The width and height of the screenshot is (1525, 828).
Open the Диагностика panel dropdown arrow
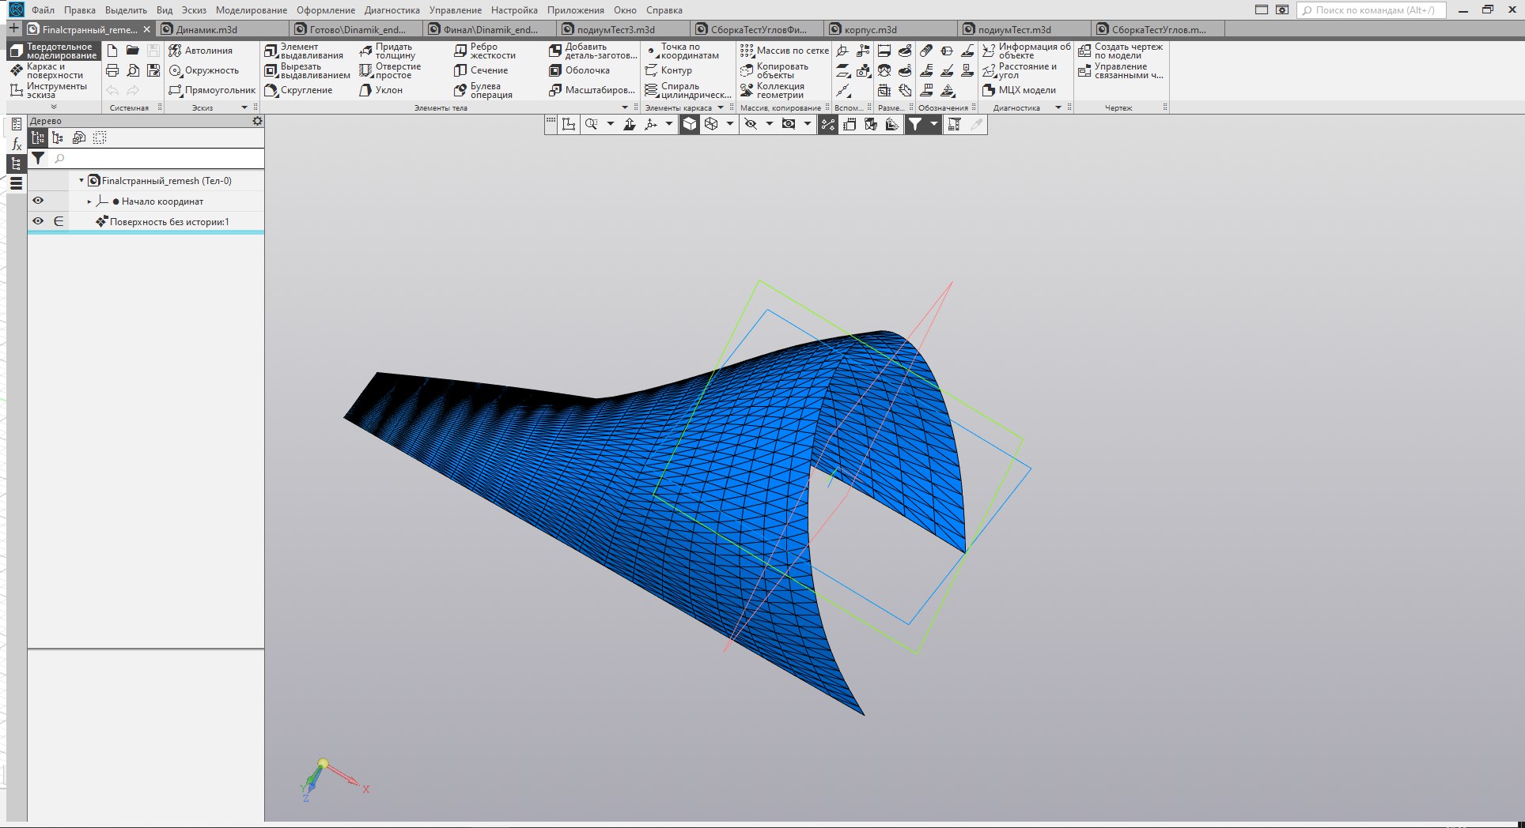1058,107
